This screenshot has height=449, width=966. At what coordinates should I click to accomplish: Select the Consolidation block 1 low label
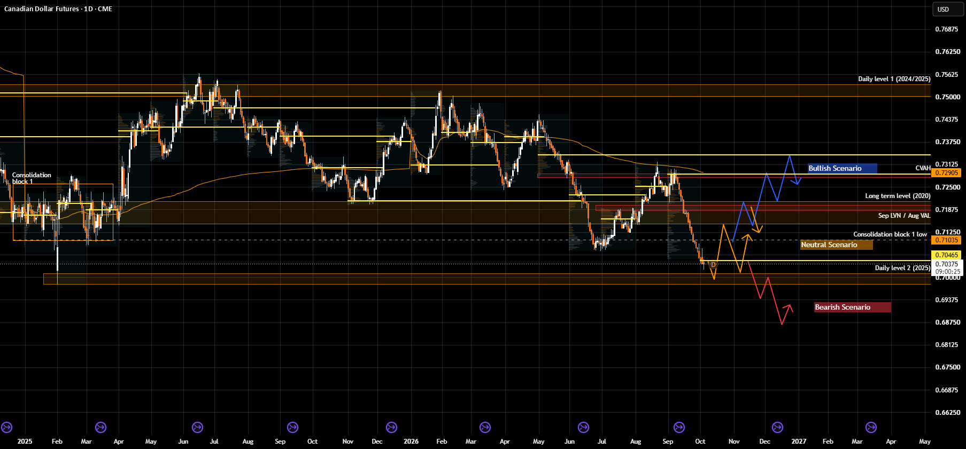(890, 234)
